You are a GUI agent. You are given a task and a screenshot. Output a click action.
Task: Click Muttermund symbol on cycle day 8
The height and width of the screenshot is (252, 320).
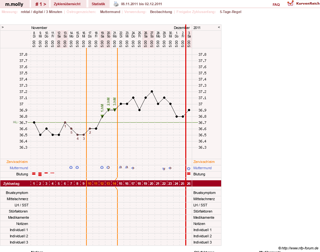pos(77,167)
